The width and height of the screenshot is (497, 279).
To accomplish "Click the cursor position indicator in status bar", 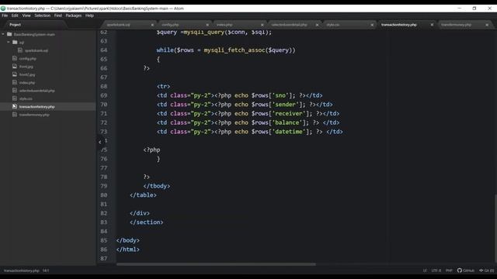I will coord(46,270).
